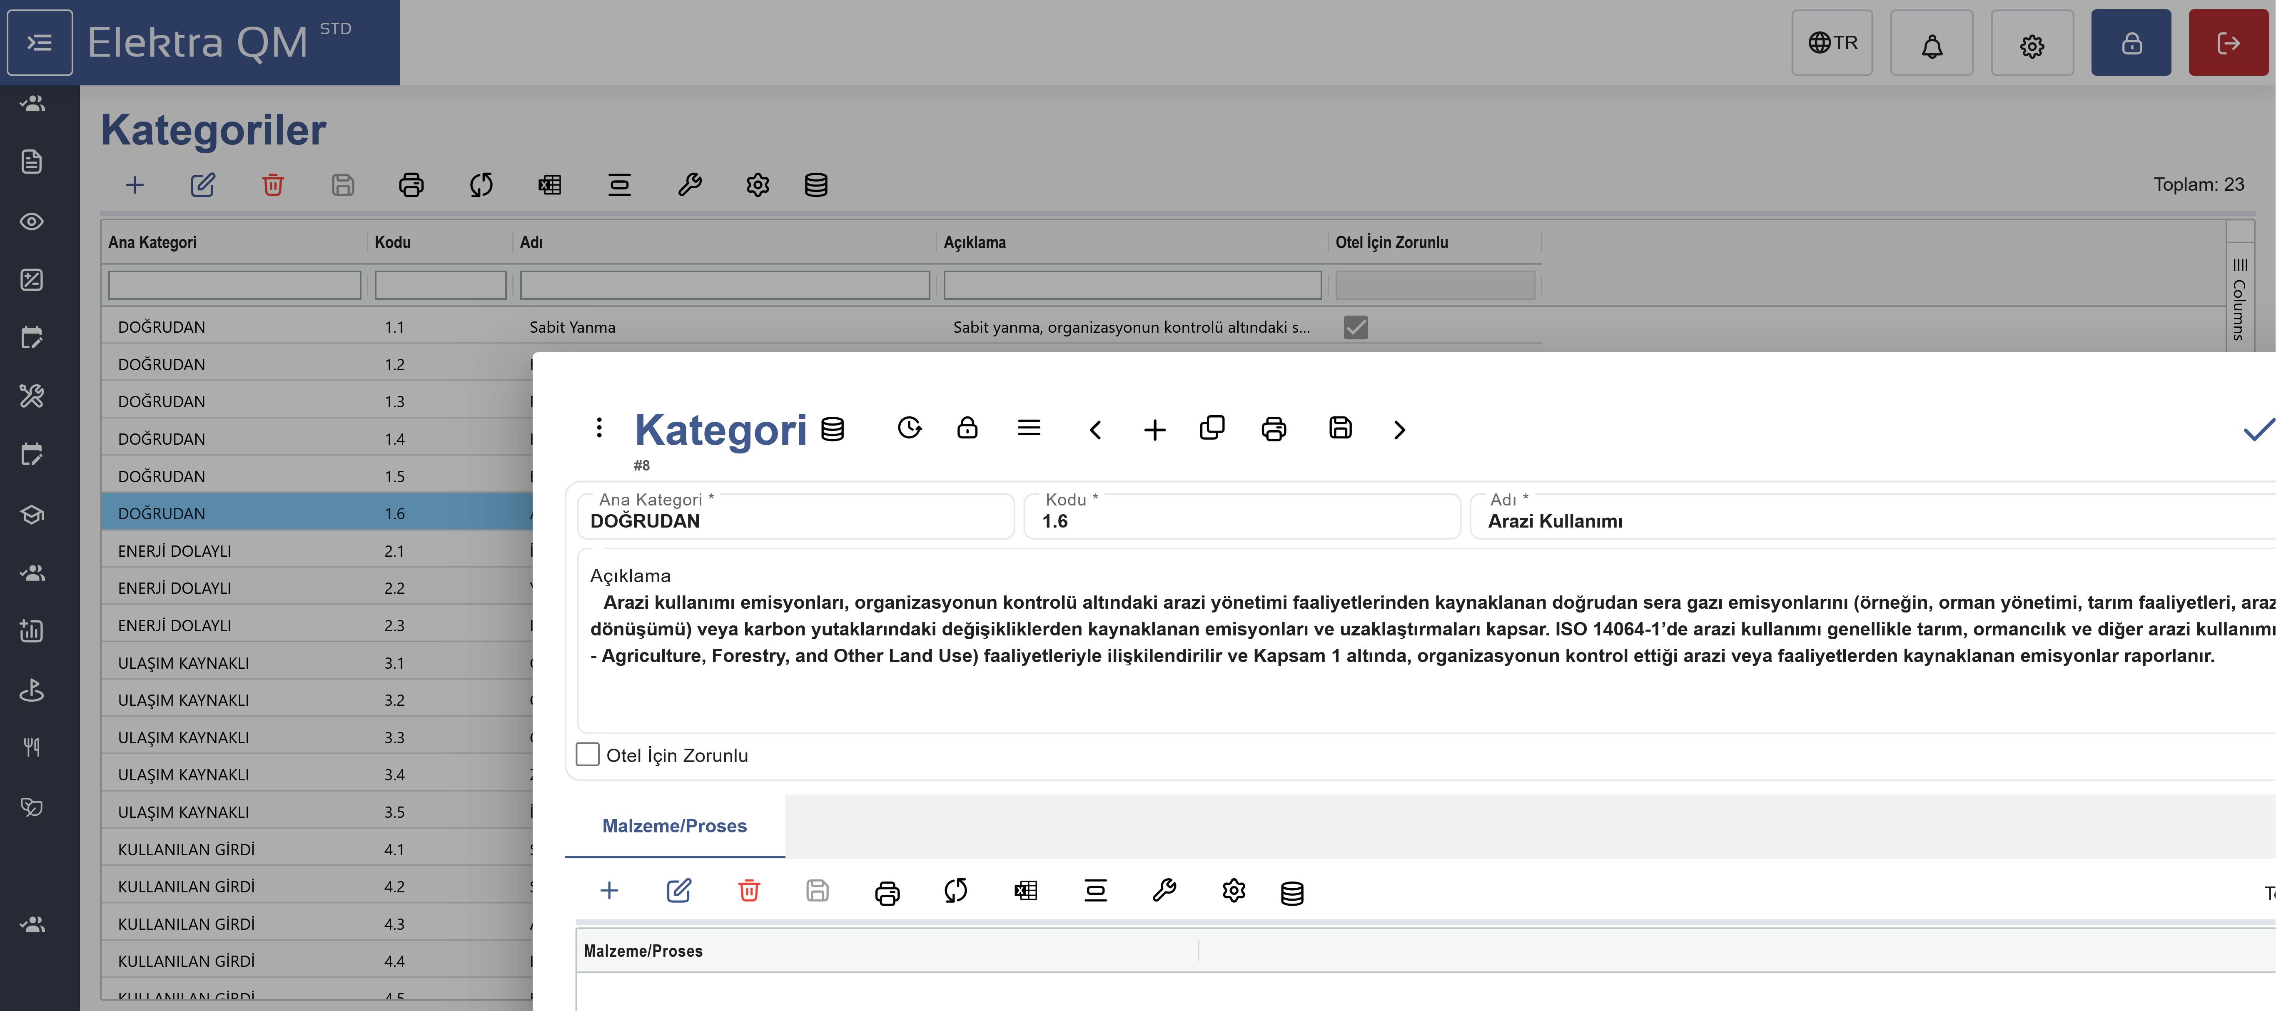Toggle the sidebar hamburger menu button
The width and height of the screenshot is (2276, 1011).
coord(40,42)
